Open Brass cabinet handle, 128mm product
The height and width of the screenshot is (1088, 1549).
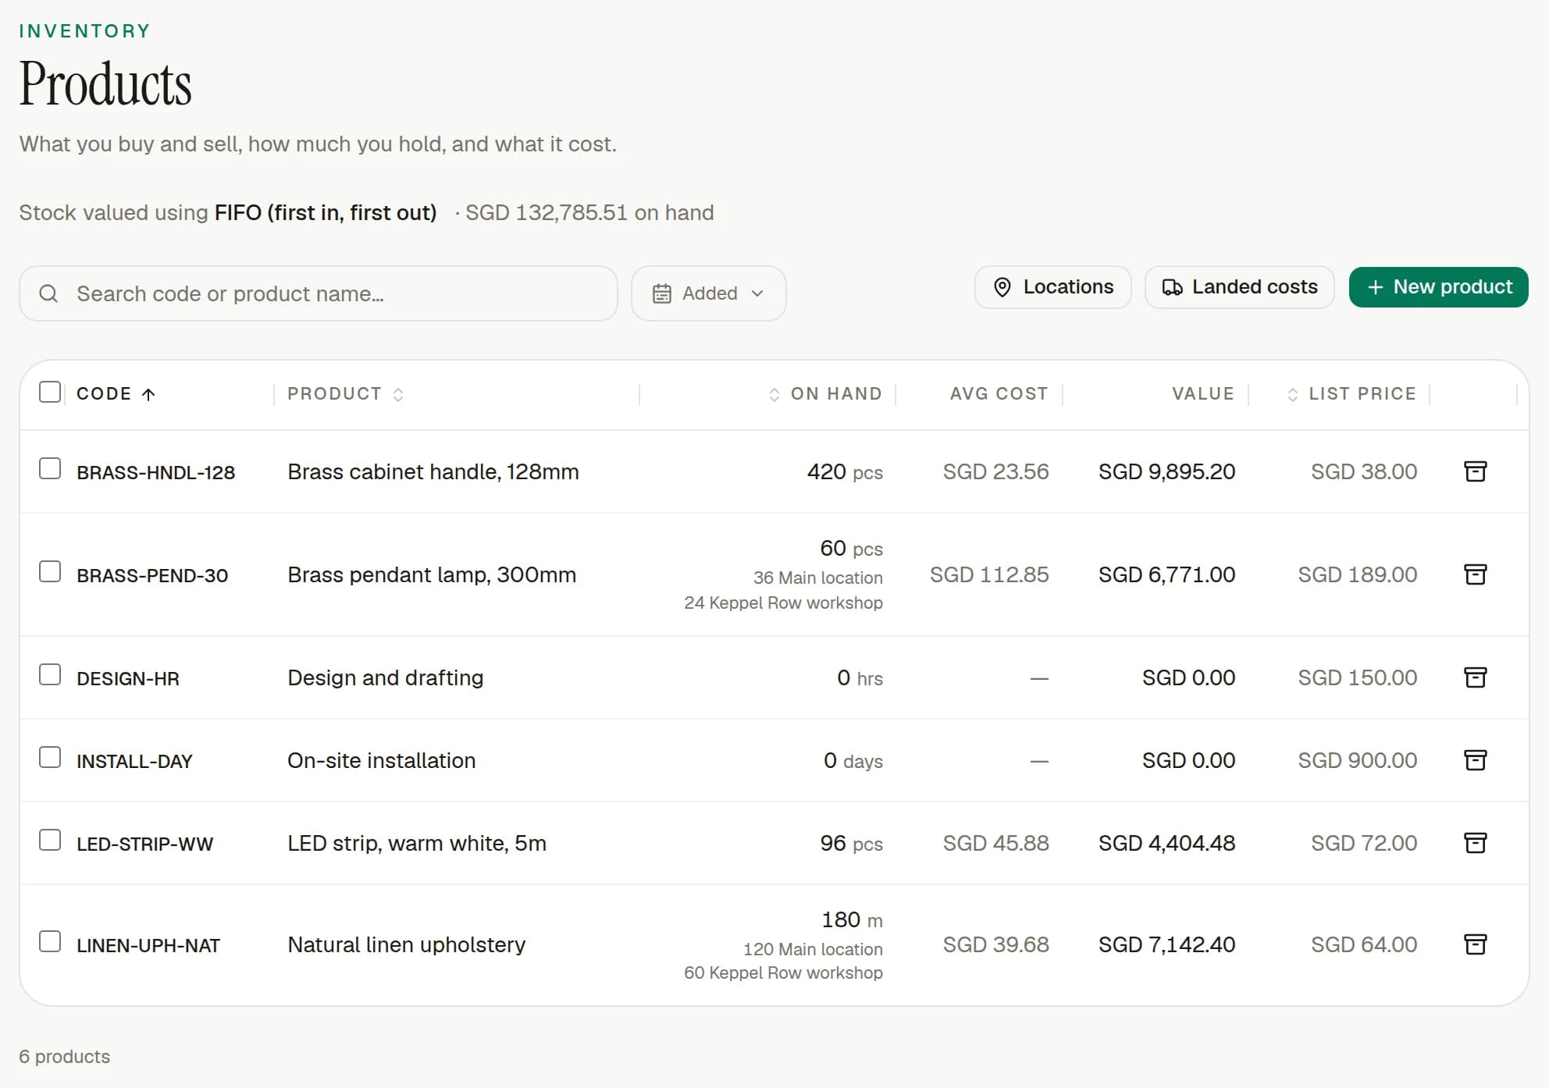[433, 471]
